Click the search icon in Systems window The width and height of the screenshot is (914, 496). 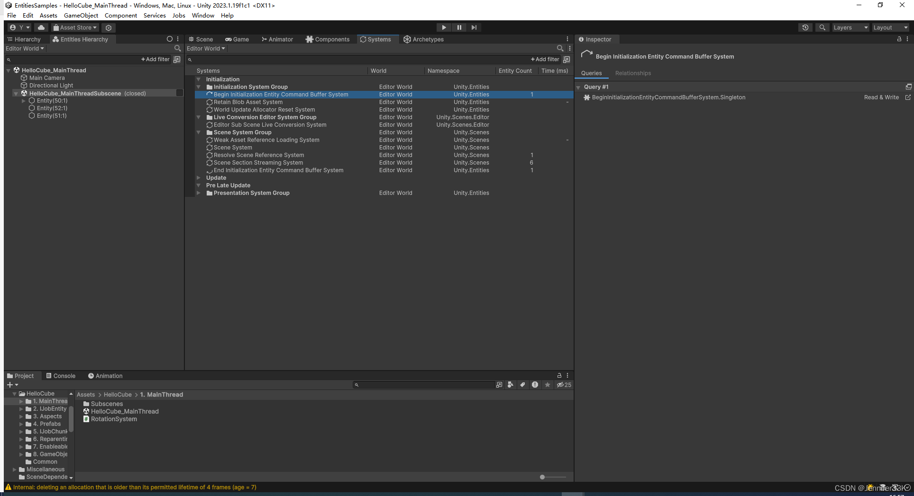tap(560, 48)
